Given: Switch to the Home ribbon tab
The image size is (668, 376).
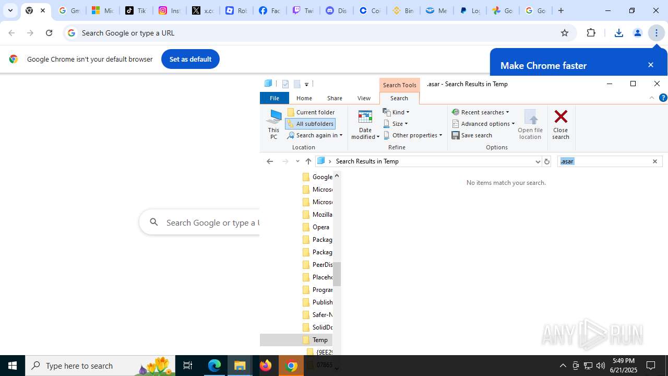Looking at the screenshot, I should click(304, 98).
